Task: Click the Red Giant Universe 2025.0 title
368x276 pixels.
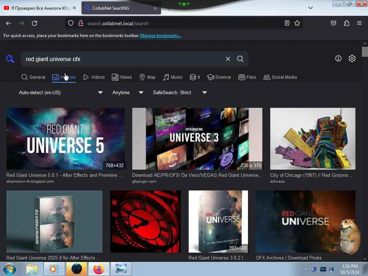Action: (54, 258)
